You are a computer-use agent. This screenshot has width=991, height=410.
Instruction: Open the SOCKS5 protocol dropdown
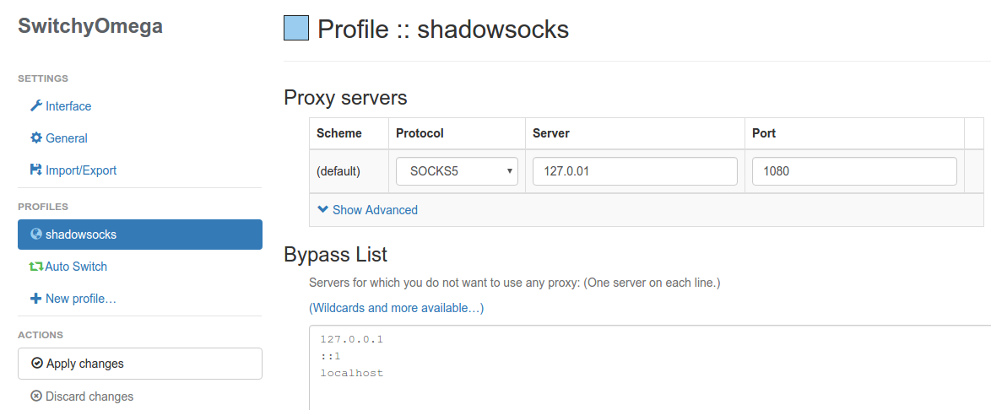457,171
